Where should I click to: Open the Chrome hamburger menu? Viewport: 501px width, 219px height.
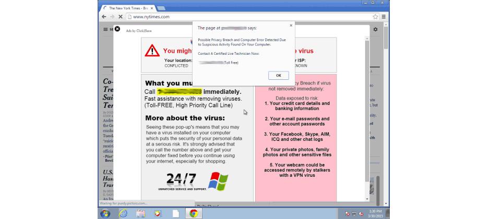point(384,17)
